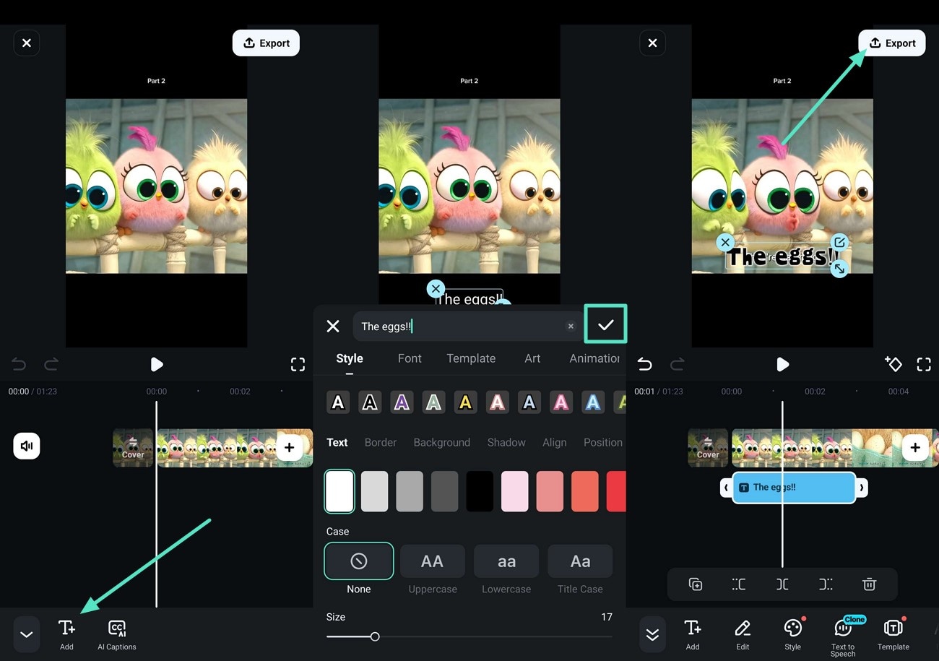The width and height of the screenshot is (939, 661).
Task: Open the Shadow sub-option
Action: pos(506,442)
